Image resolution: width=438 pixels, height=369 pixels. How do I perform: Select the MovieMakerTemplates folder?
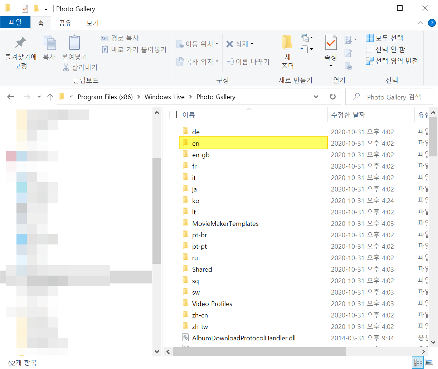point(253,223)
